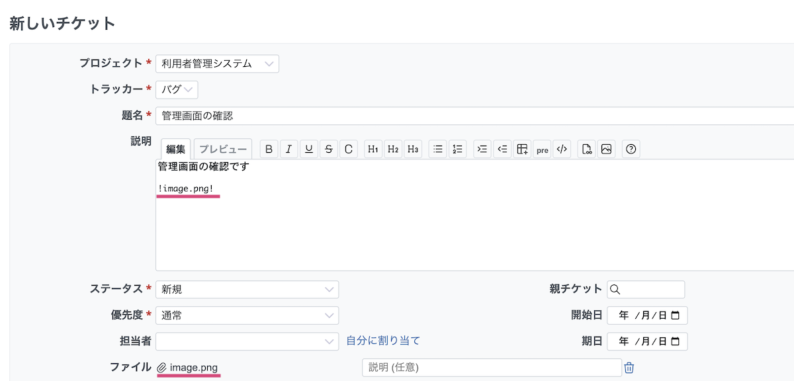
Task: Click the 自分に割り当て link
Action: tap(383, 341)
